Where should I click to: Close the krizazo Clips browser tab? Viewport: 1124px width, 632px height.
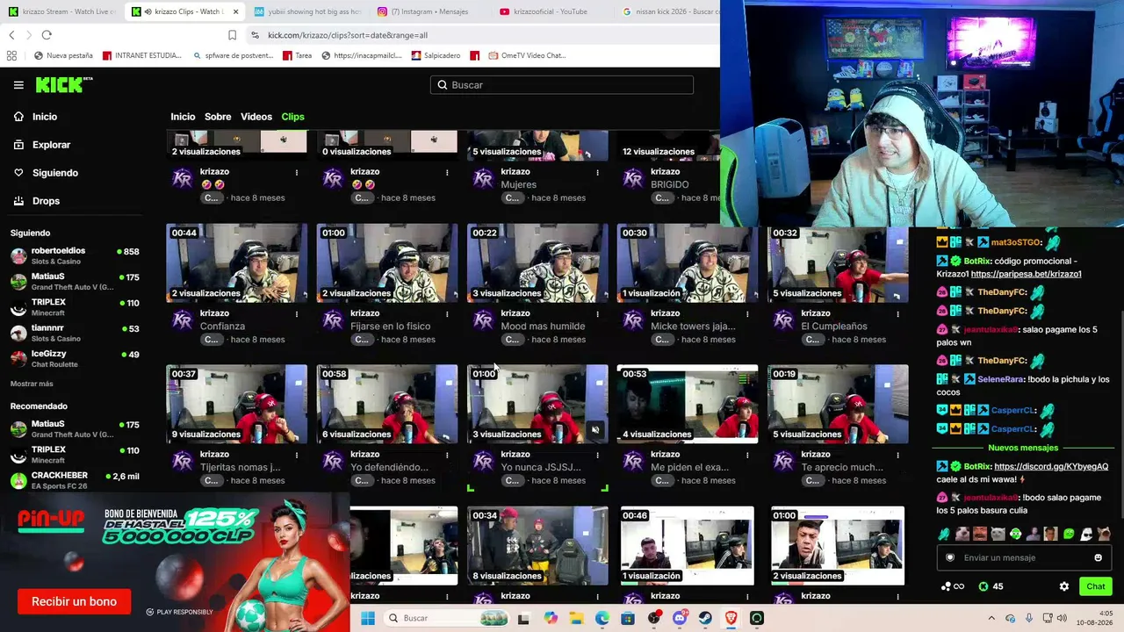(234, 11)
